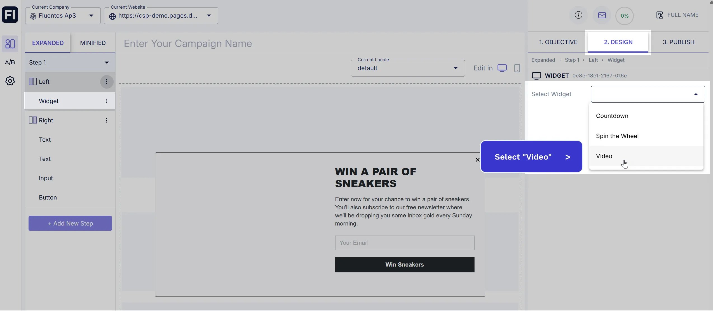Click the Add New Step button

point(70,224)
